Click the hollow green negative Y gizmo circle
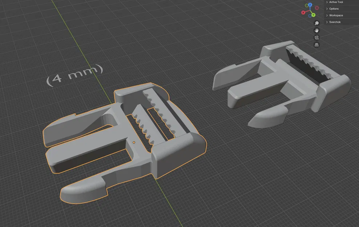 pos(307,5)
